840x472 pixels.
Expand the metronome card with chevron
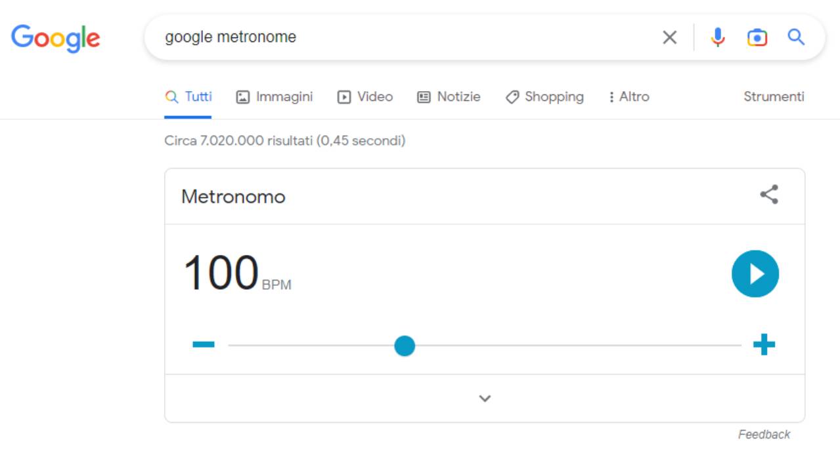(x=485, y=399)
